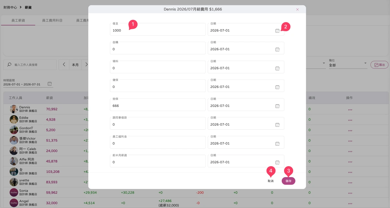Open the calendar icon in 前半月薪資 date row
Image resolution: width=390 pixels, height=208 pixels.
pyautogui.click(x=277, y=162)
